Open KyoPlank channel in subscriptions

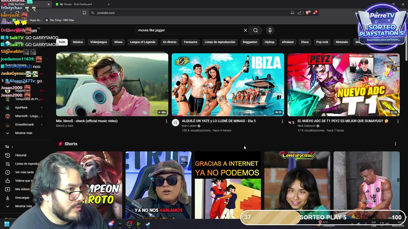click(x=21, y=108)
